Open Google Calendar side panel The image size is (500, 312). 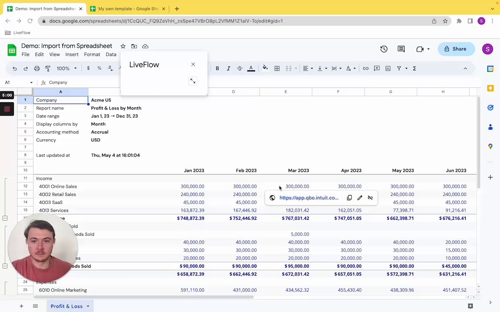click(x=490, y=69)
